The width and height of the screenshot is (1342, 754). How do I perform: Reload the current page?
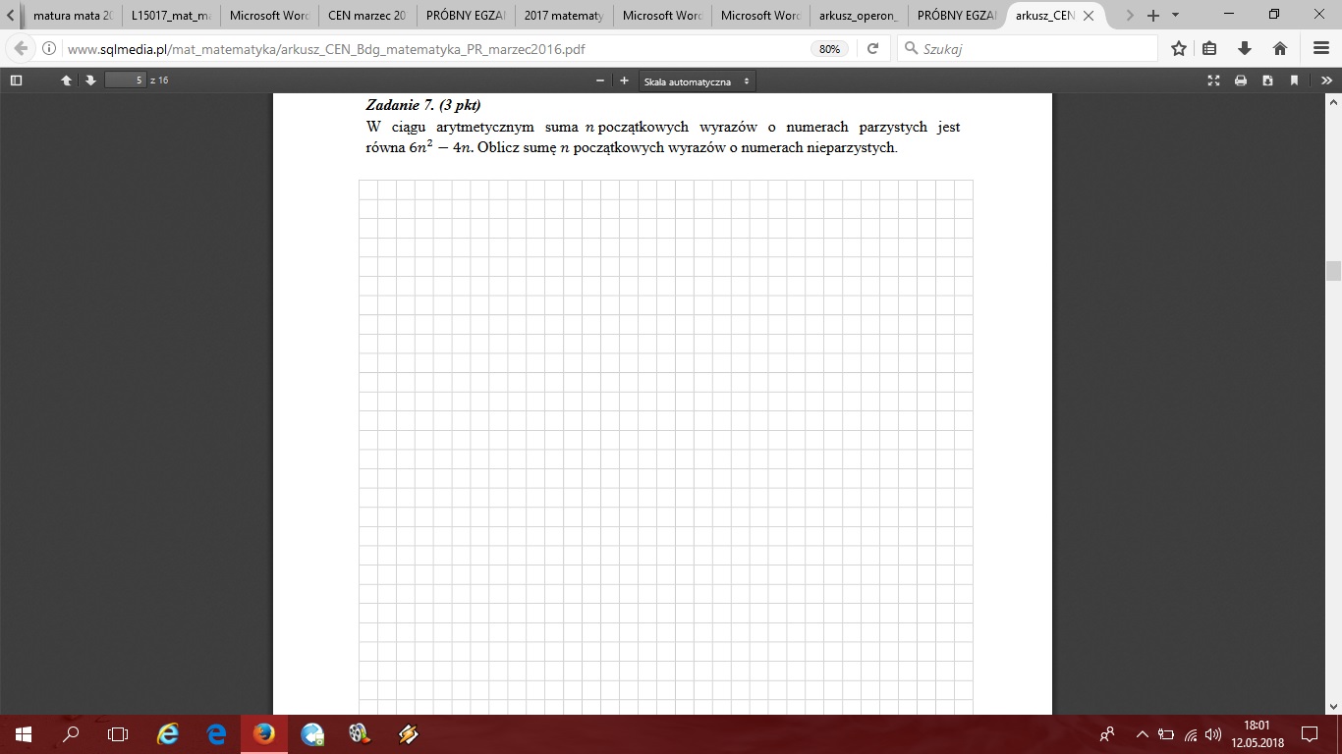coord(872,48)
